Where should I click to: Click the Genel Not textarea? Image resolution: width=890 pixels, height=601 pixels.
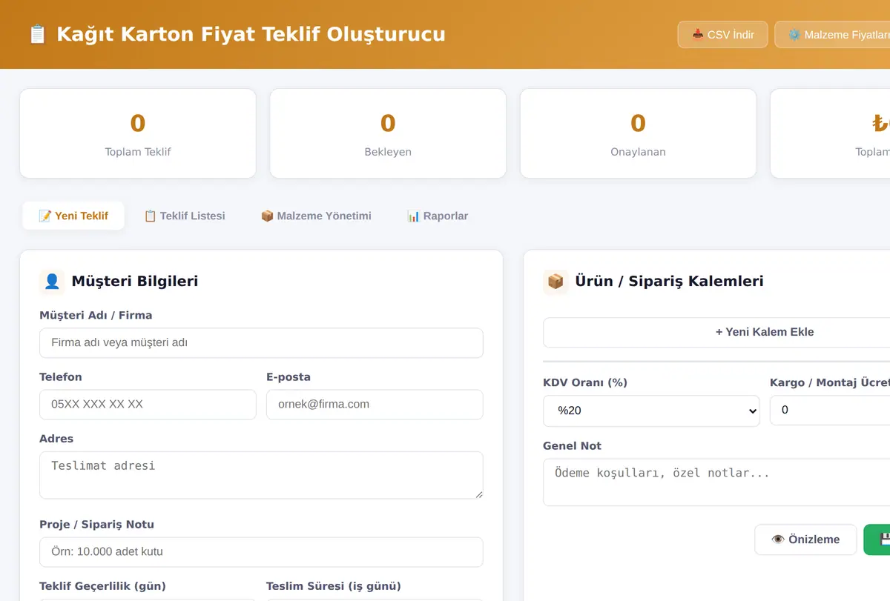click(x=716, y=482)
